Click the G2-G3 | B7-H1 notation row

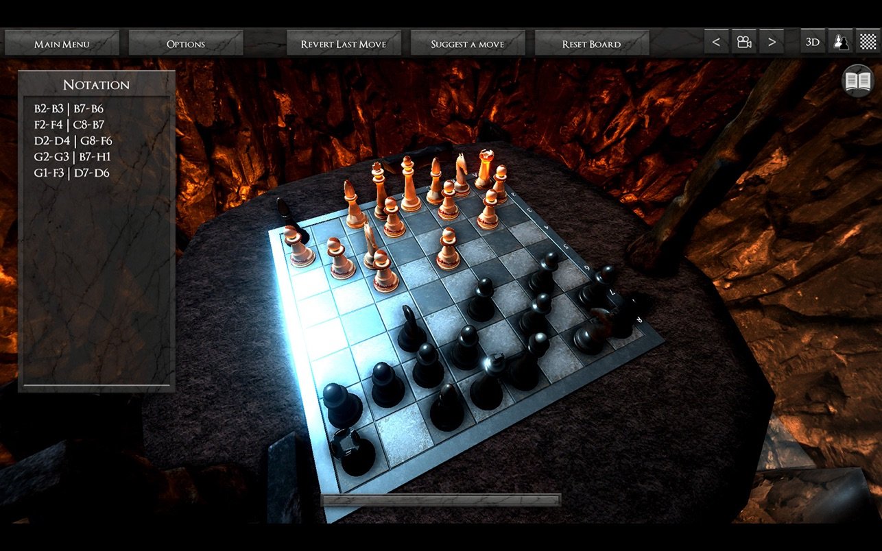pos(72,156)
